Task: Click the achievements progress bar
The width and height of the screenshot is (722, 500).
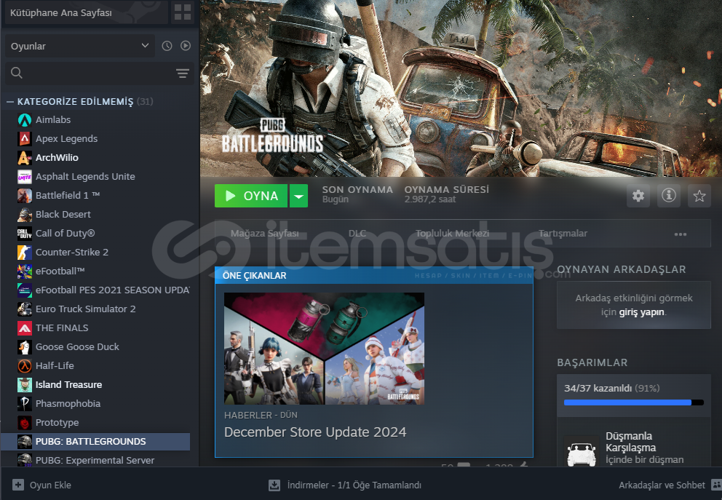Action: pos(634,402)
